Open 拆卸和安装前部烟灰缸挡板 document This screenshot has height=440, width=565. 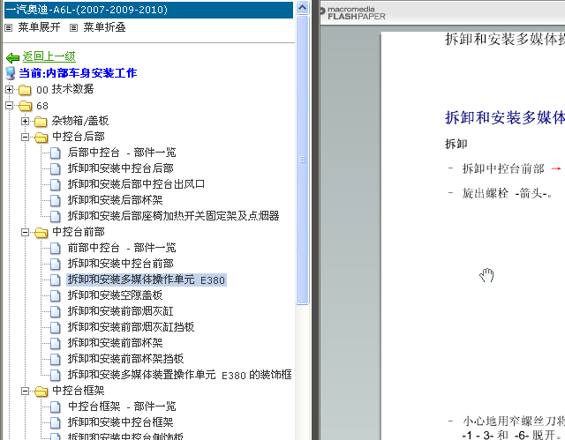(132, 327)
